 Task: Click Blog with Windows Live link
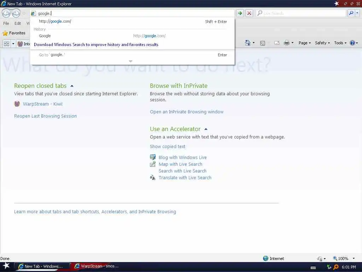point(183,158)
